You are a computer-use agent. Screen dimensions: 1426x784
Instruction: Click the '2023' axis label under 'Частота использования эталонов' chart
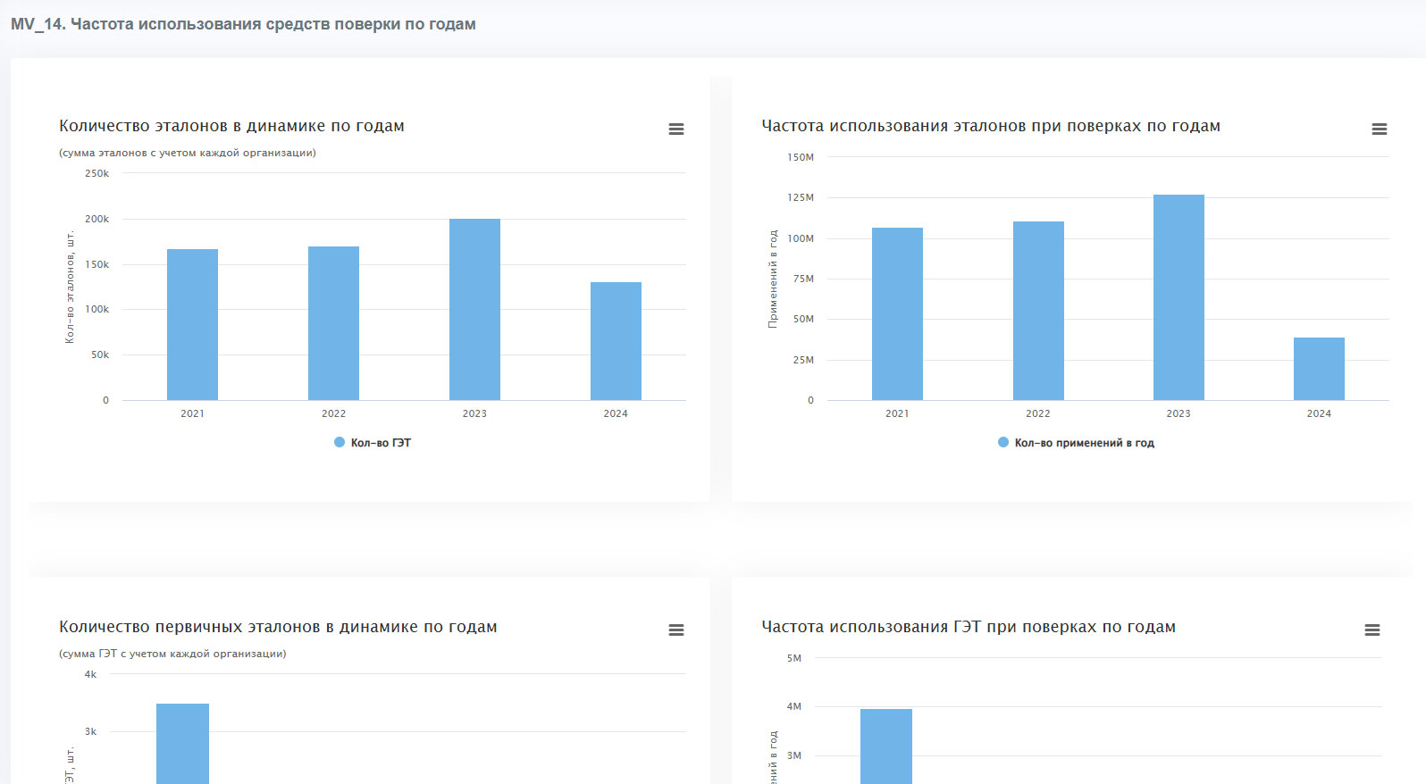pos(1179,413)
